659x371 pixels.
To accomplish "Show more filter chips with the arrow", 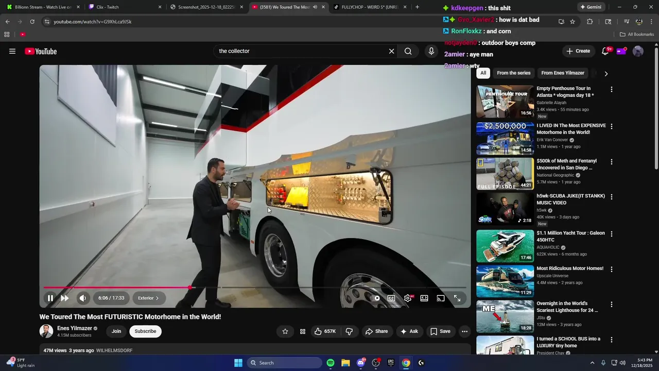I will point(606,74).
